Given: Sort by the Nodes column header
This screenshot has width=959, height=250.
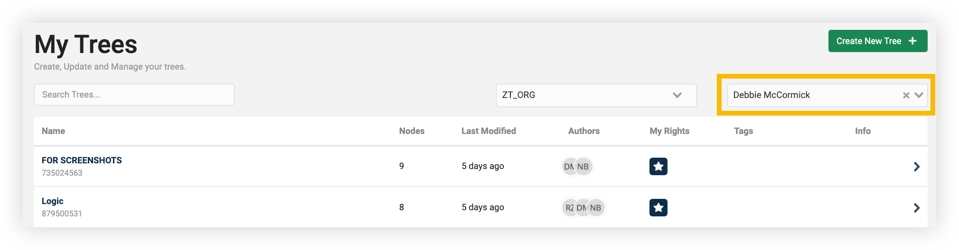Looking at the screenshot, I should click(412, 131).
